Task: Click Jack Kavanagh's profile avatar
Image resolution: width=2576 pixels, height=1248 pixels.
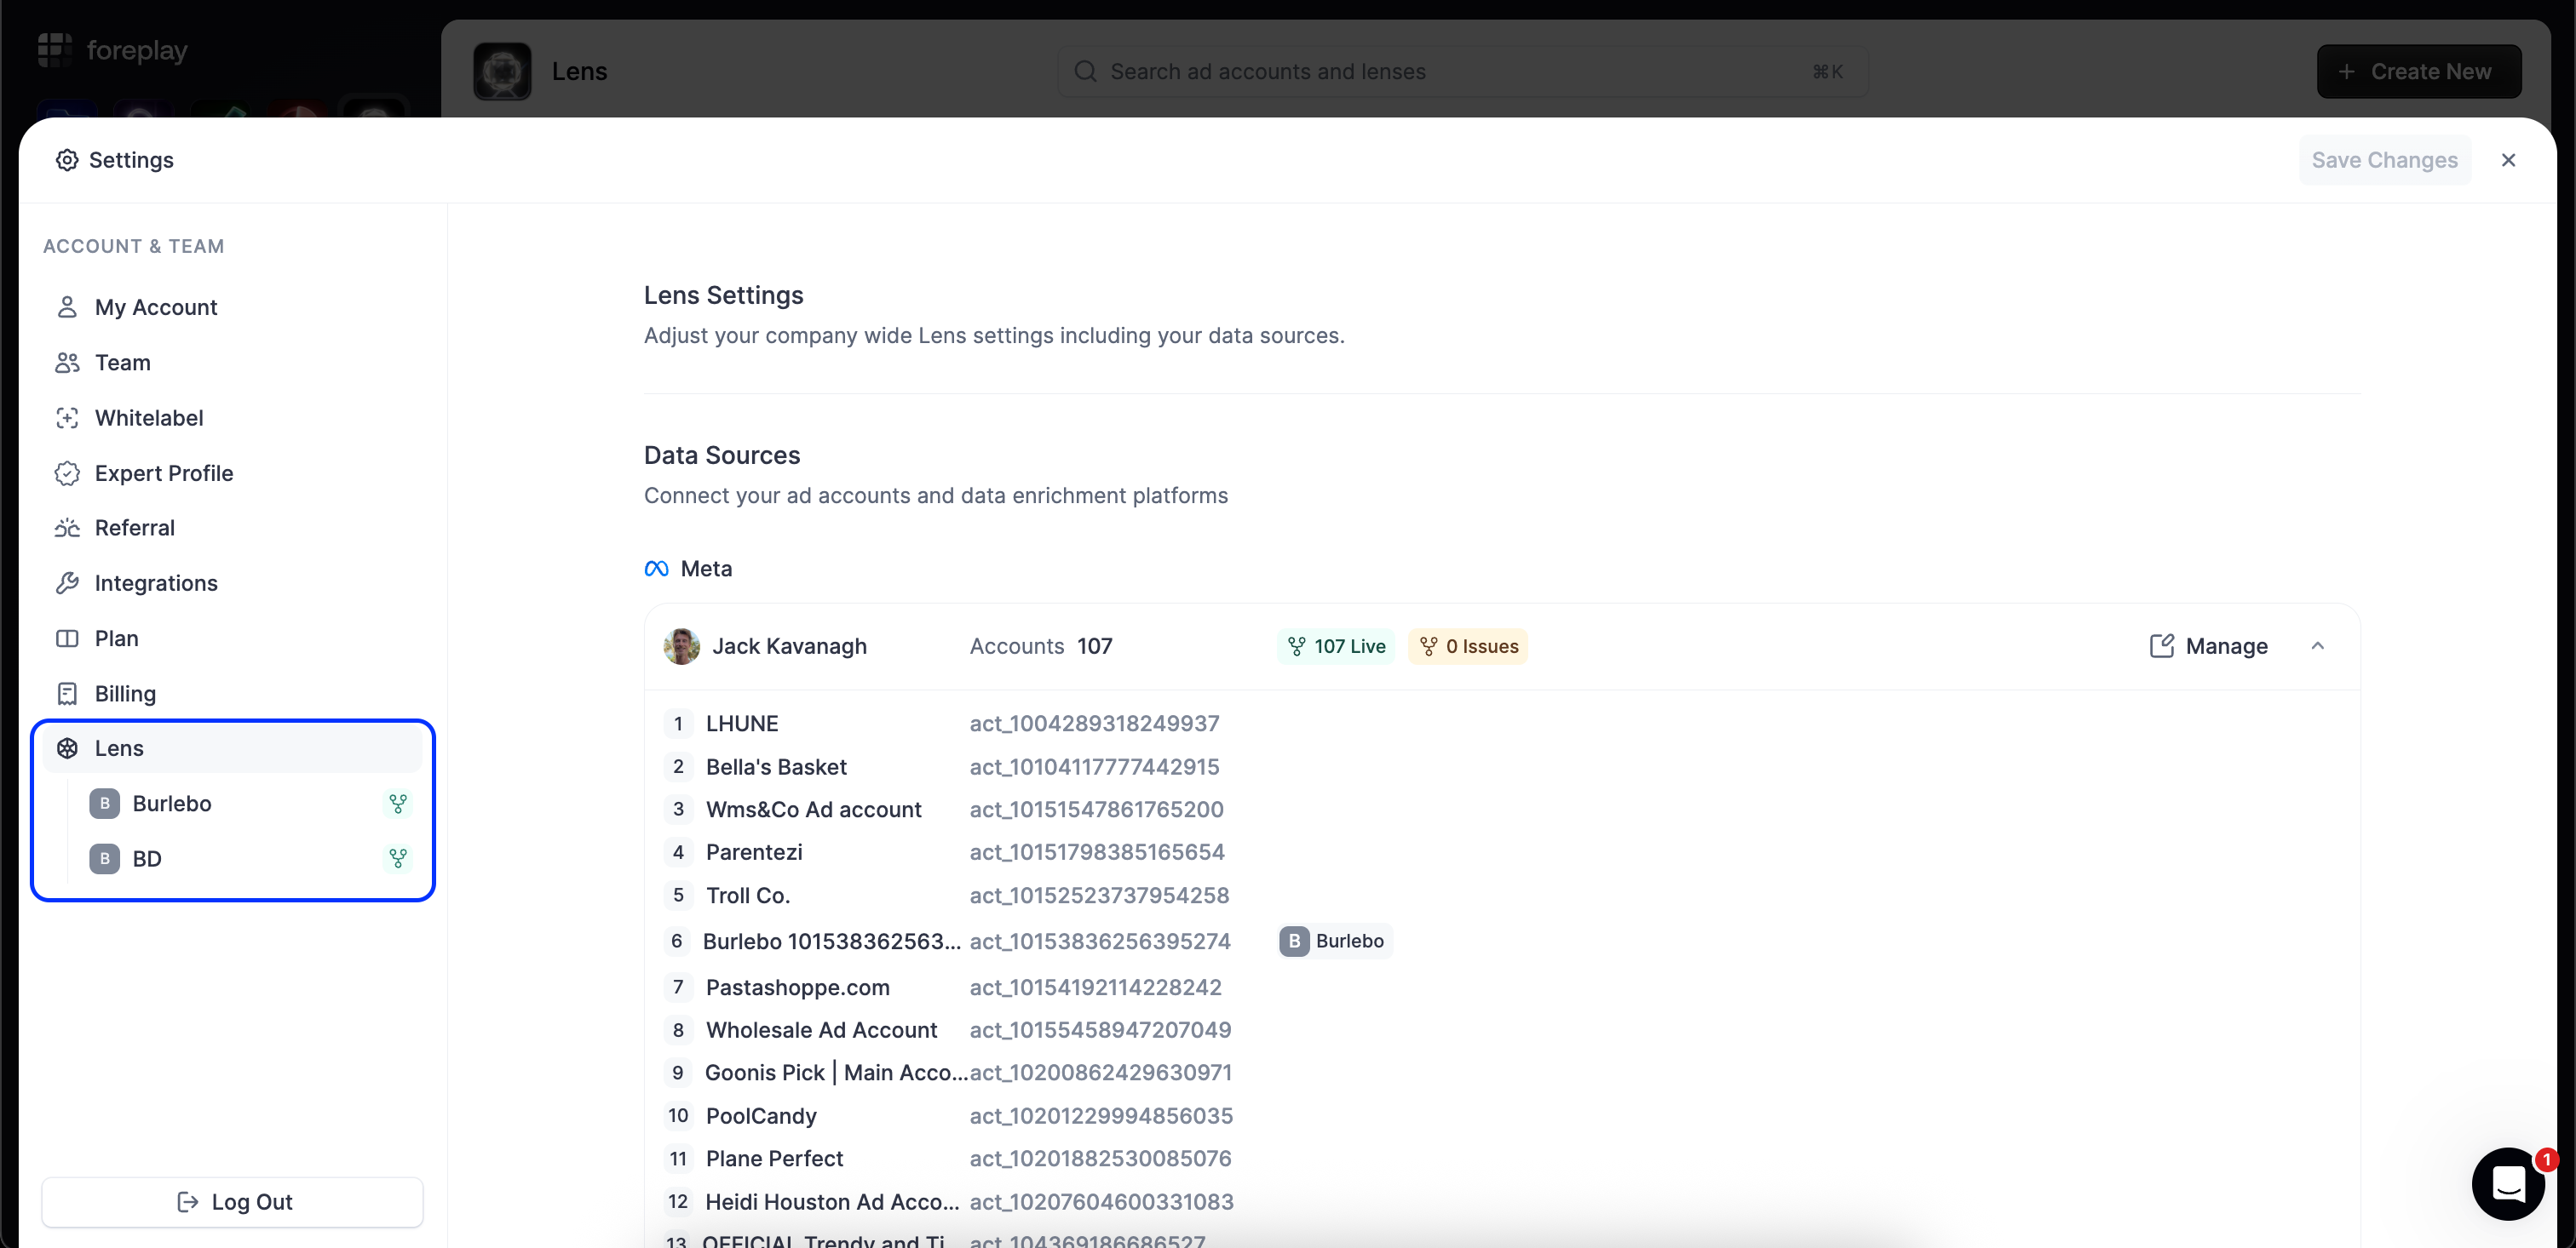Action: pyautogui.click(x=682, y=645)
